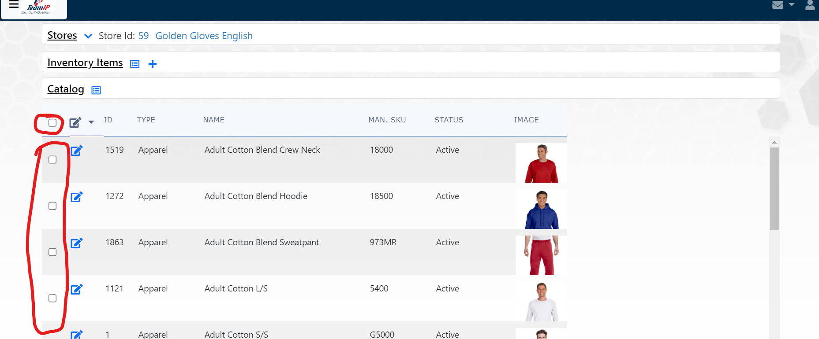
Task: Toggle the select-all checkbox in table header
Action: click(52, 123)
